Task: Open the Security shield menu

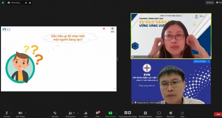Action: [x=55, y=114]
